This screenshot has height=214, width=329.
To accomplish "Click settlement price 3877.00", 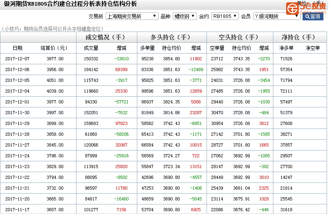I will [55, 59].
